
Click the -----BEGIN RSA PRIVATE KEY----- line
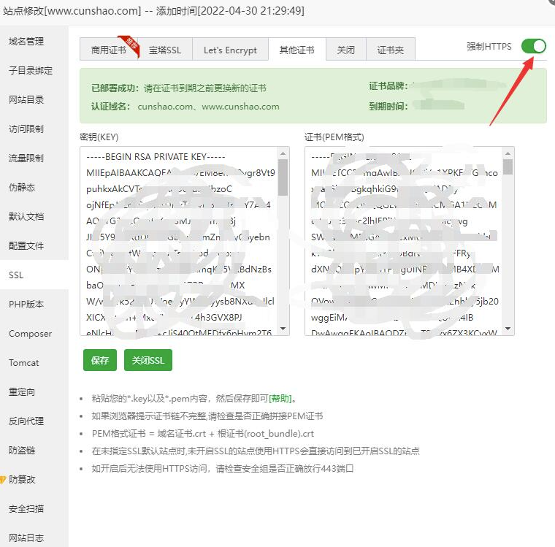pos(156,156)
